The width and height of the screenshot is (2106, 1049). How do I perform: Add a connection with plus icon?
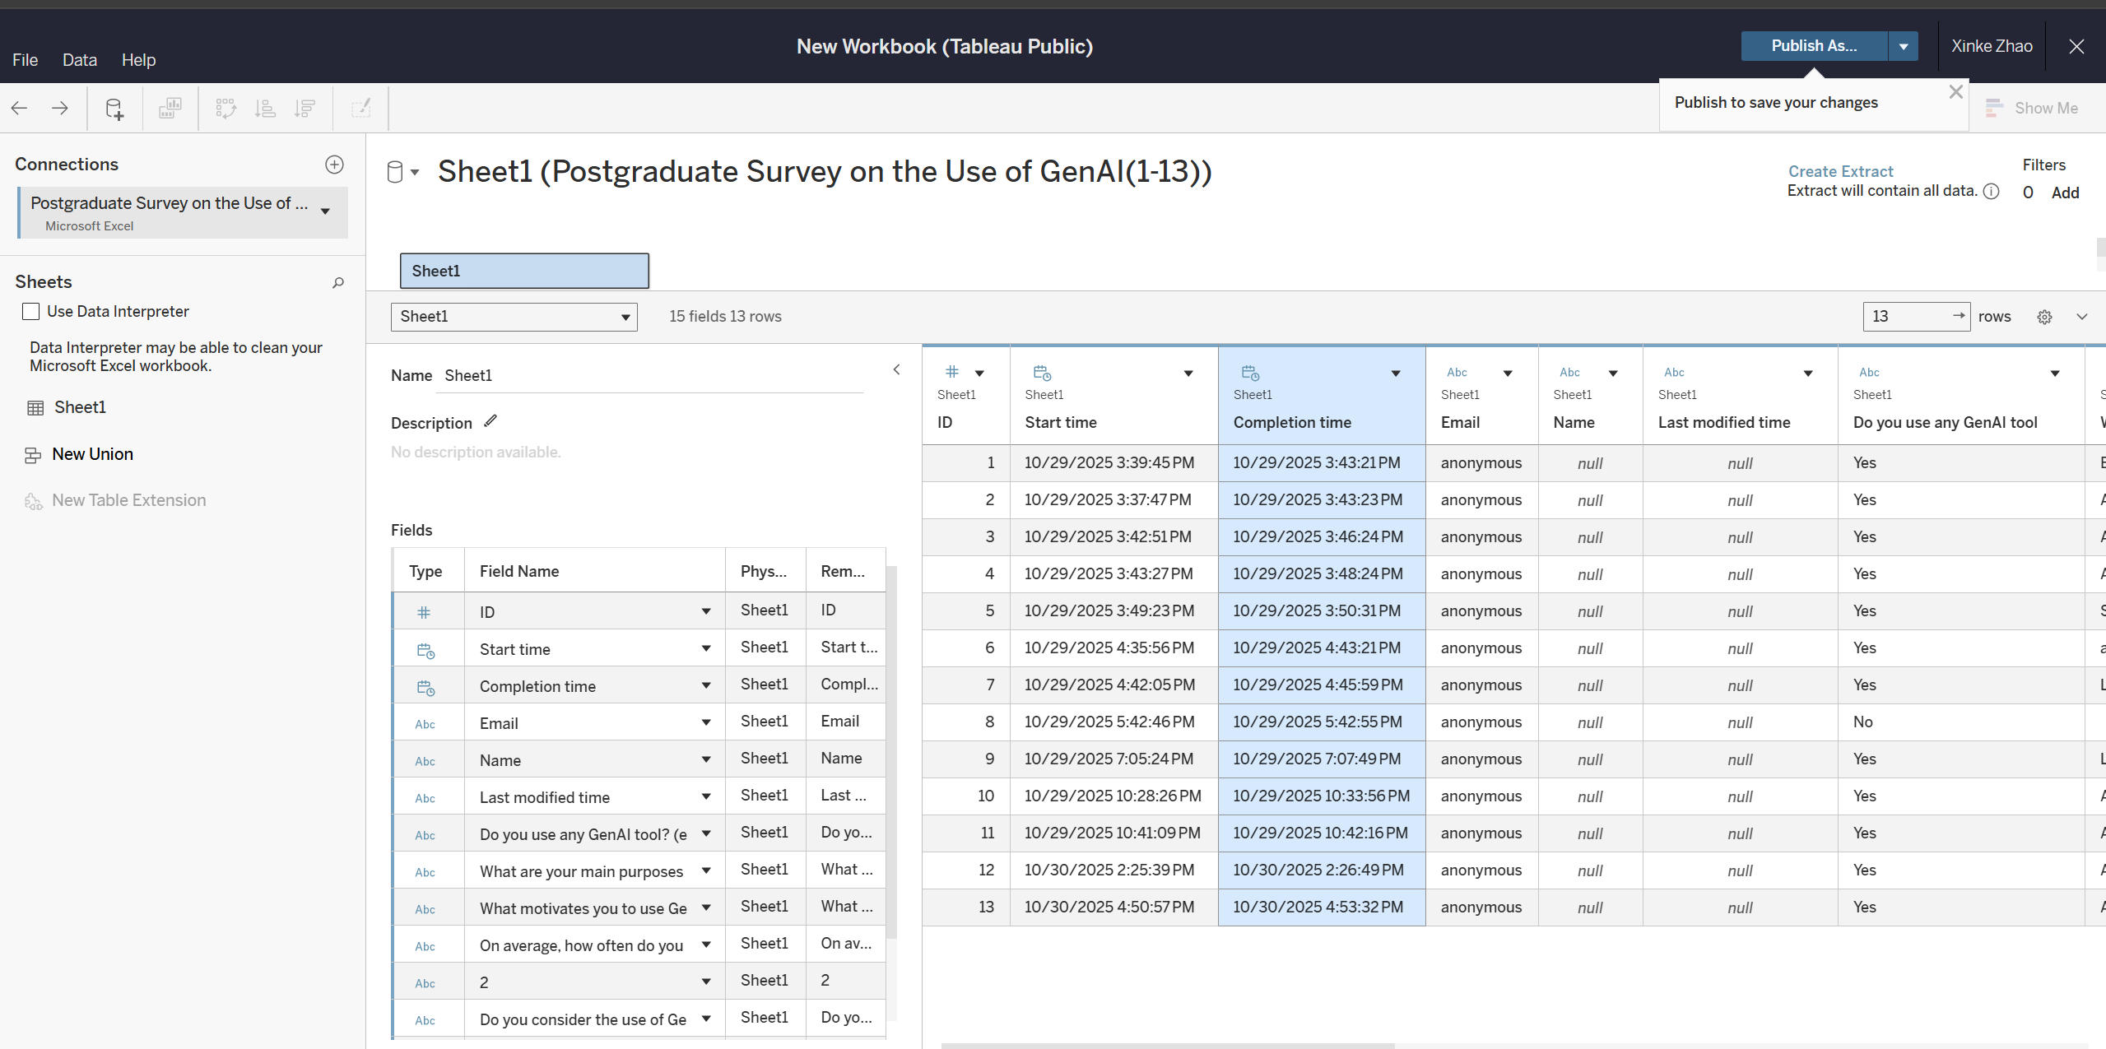tap(334, 165)
